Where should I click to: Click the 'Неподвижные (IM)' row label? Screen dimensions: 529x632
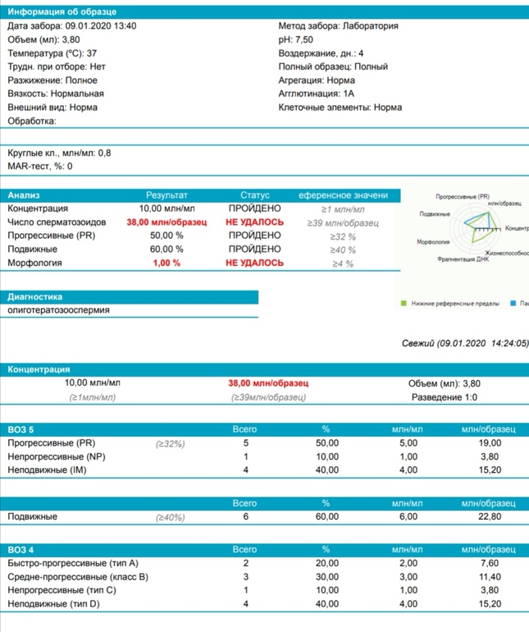click(48, 470)
